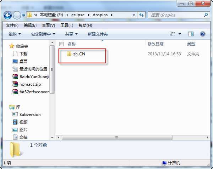
Task: Show the preview pane icon
Action: 191,34
